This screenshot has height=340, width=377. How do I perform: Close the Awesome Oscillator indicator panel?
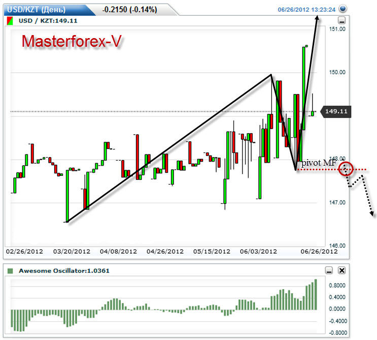tap(341, 270)
